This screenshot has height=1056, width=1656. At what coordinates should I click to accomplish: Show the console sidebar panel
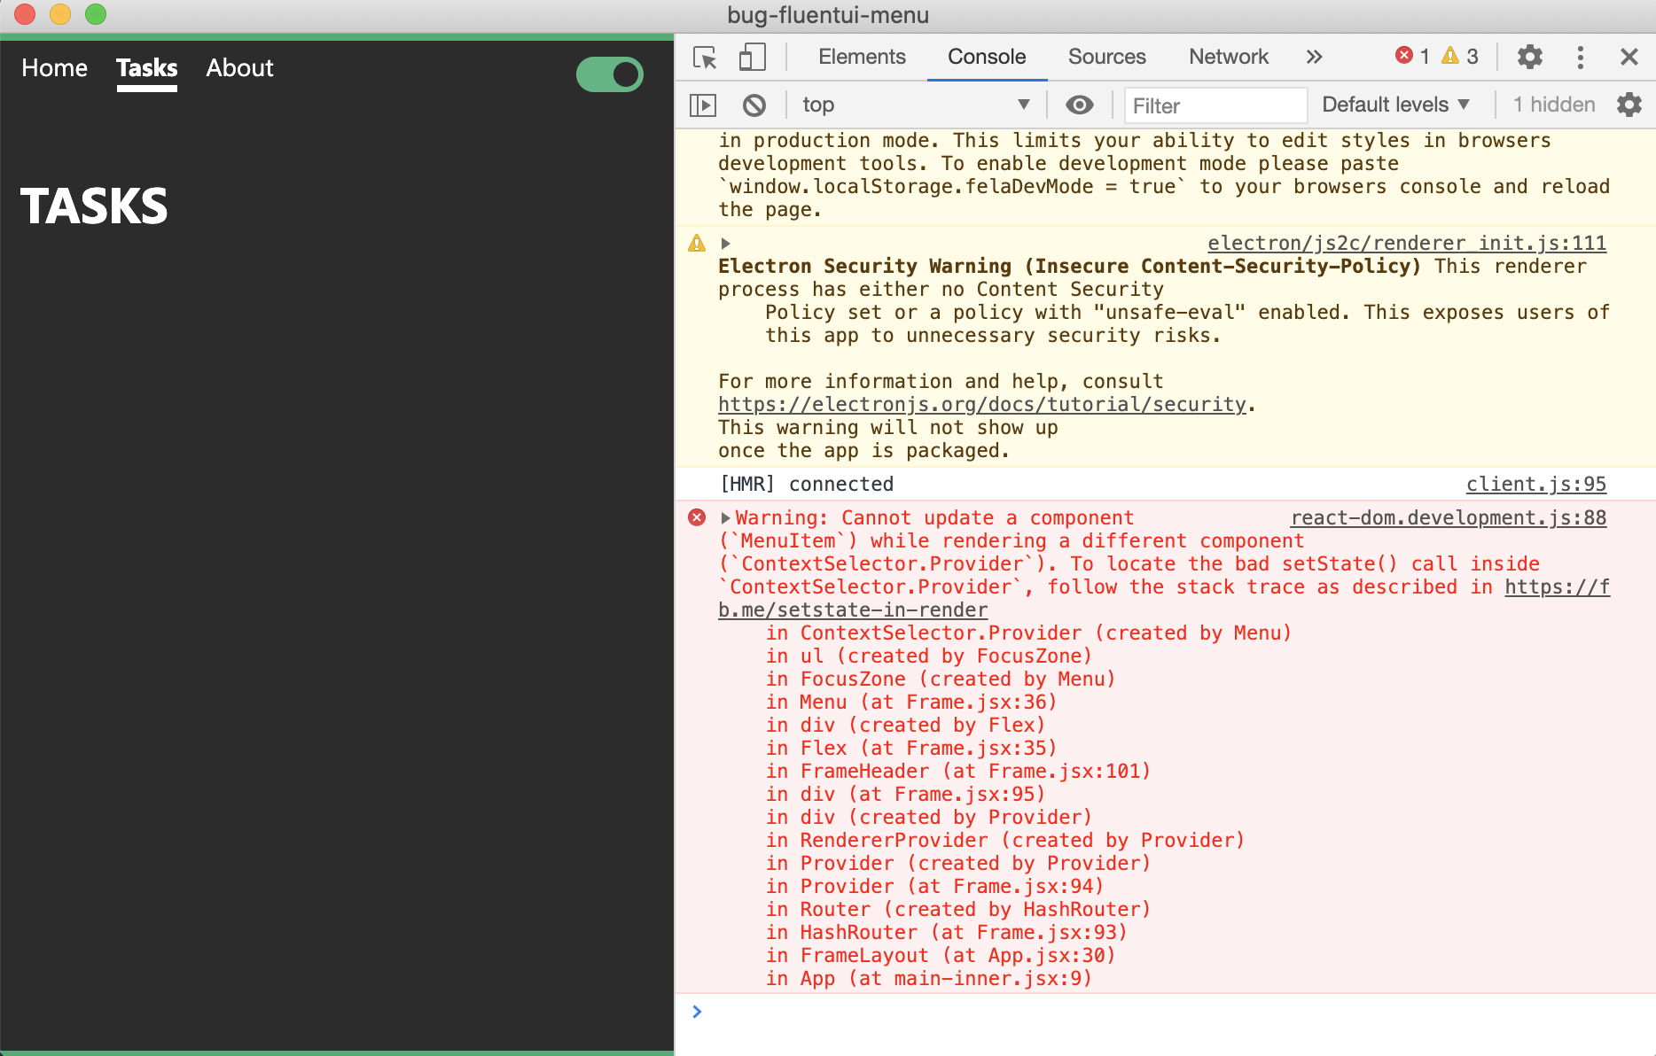tap(703, 105)
